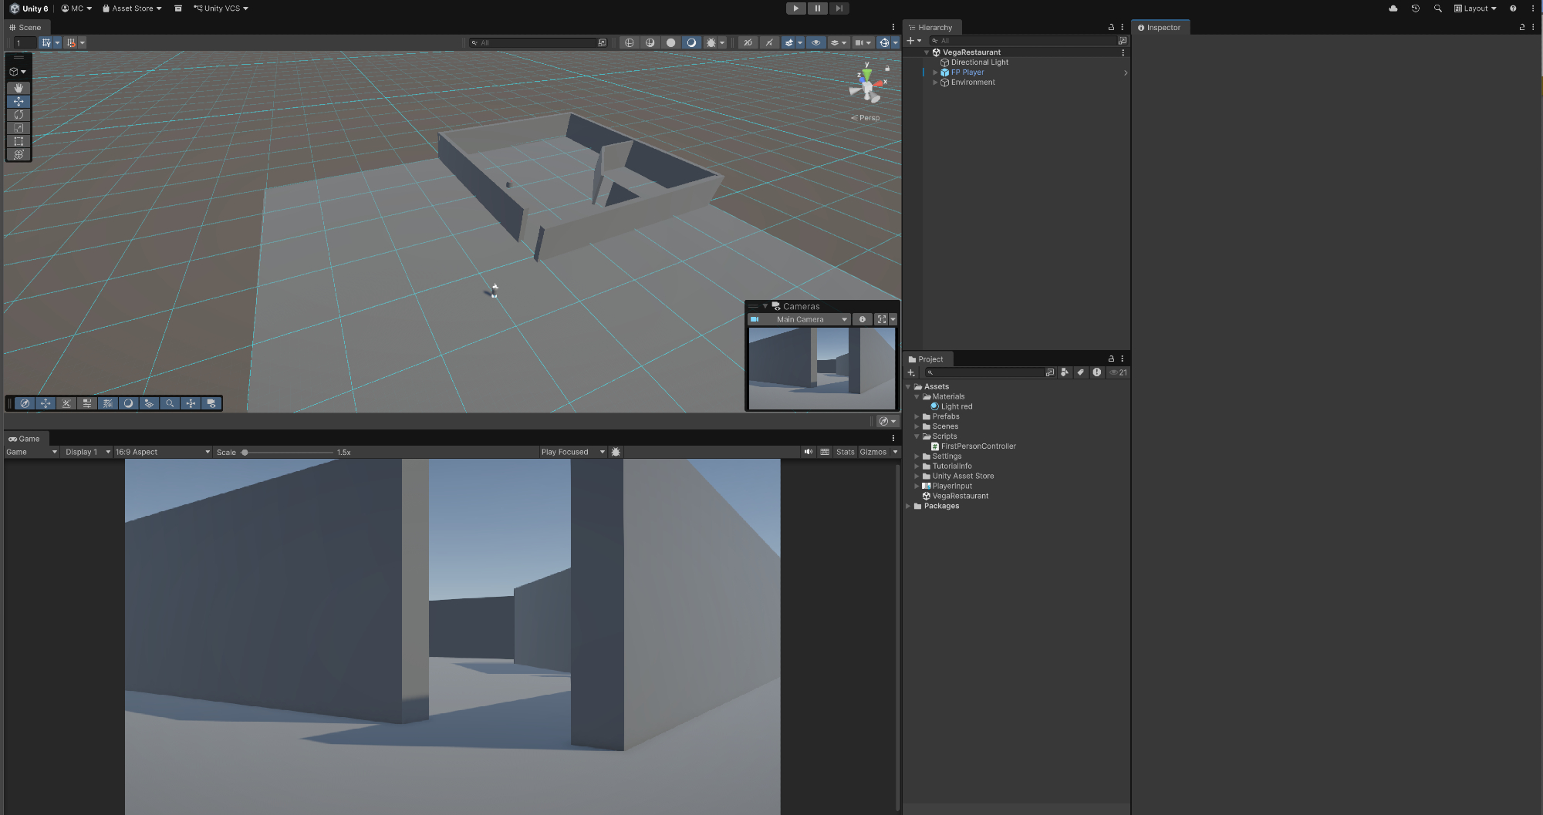This screenshot has width=1543, height=815.
Task: Select the Hand view tool
Action: point(19,88)
